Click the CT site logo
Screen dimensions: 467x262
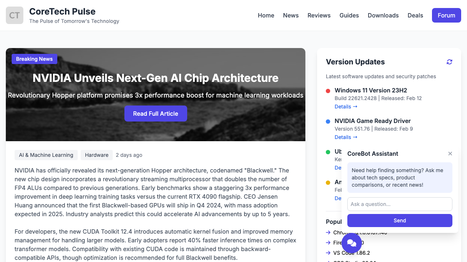[x=15, y=15]
